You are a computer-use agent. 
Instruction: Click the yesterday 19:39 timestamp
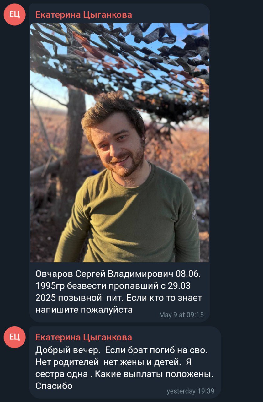191,391
